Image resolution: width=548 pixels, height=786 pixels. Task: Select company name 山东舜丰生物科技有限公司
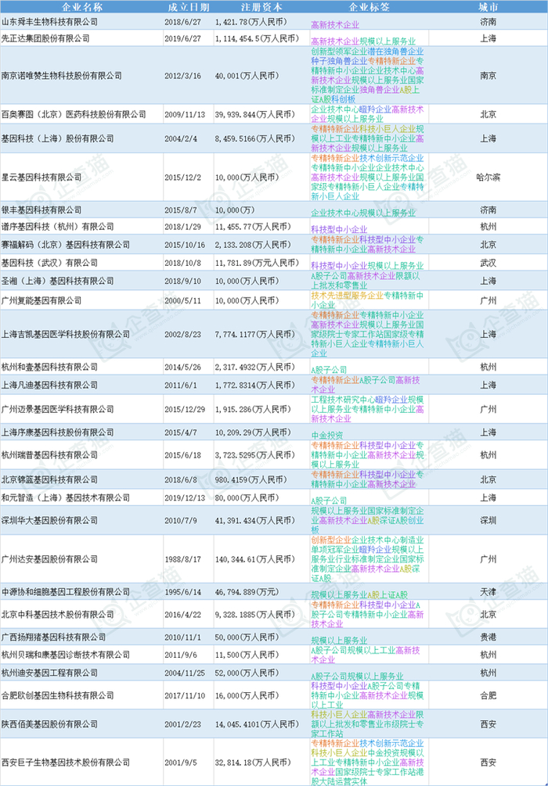tap(49, 22)
